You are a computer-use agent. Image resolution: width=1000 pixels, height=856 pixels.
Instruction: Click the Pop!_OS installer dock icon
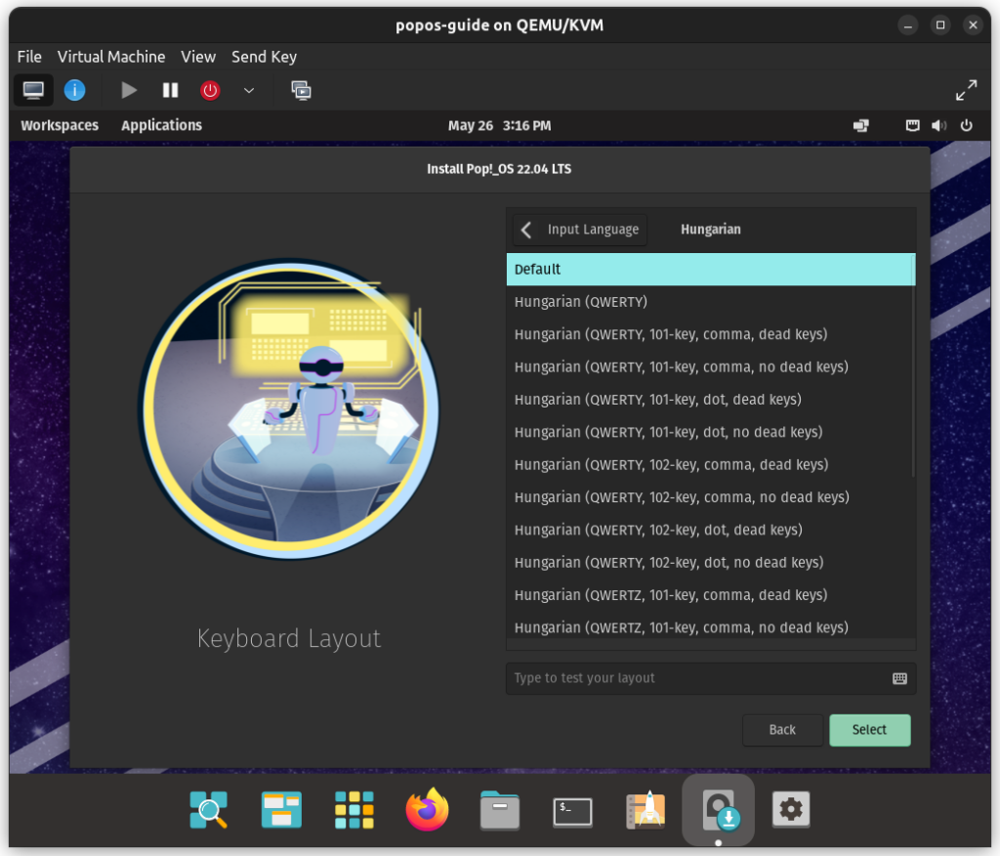coord(719,809)
